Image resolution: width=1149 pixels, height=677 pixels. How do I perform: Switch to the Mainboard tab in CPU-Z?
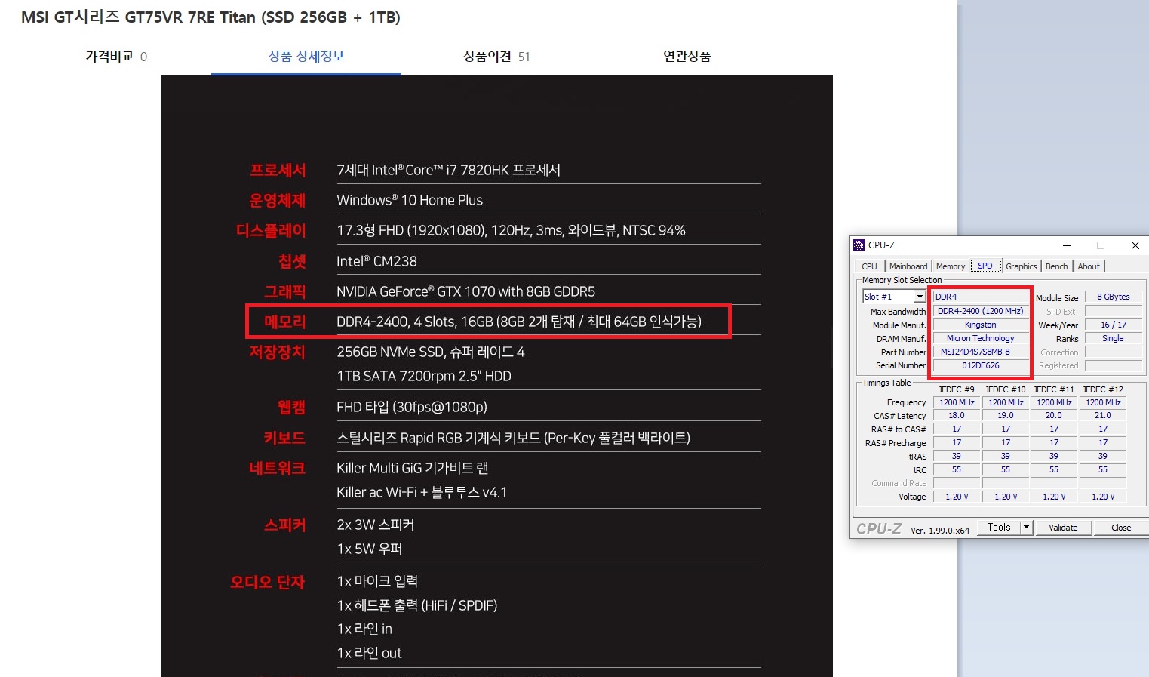point(908,266)
